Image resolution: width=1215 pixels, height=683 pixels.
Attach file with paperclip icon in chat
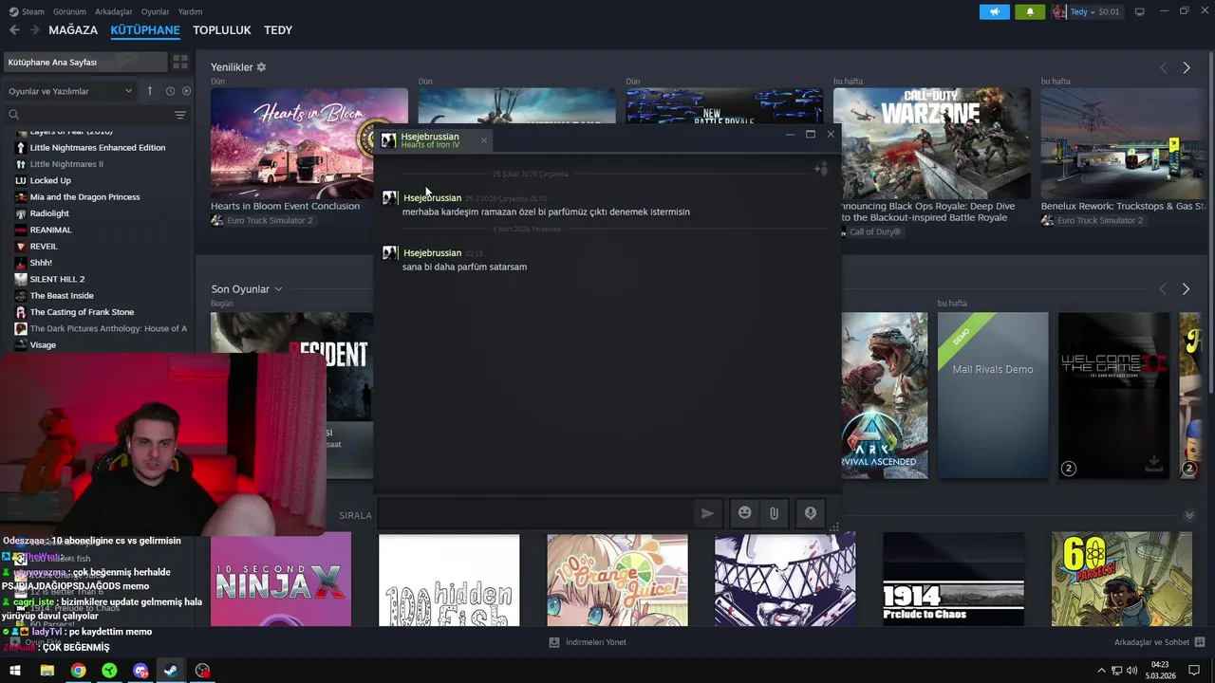(x=775, y=513)
